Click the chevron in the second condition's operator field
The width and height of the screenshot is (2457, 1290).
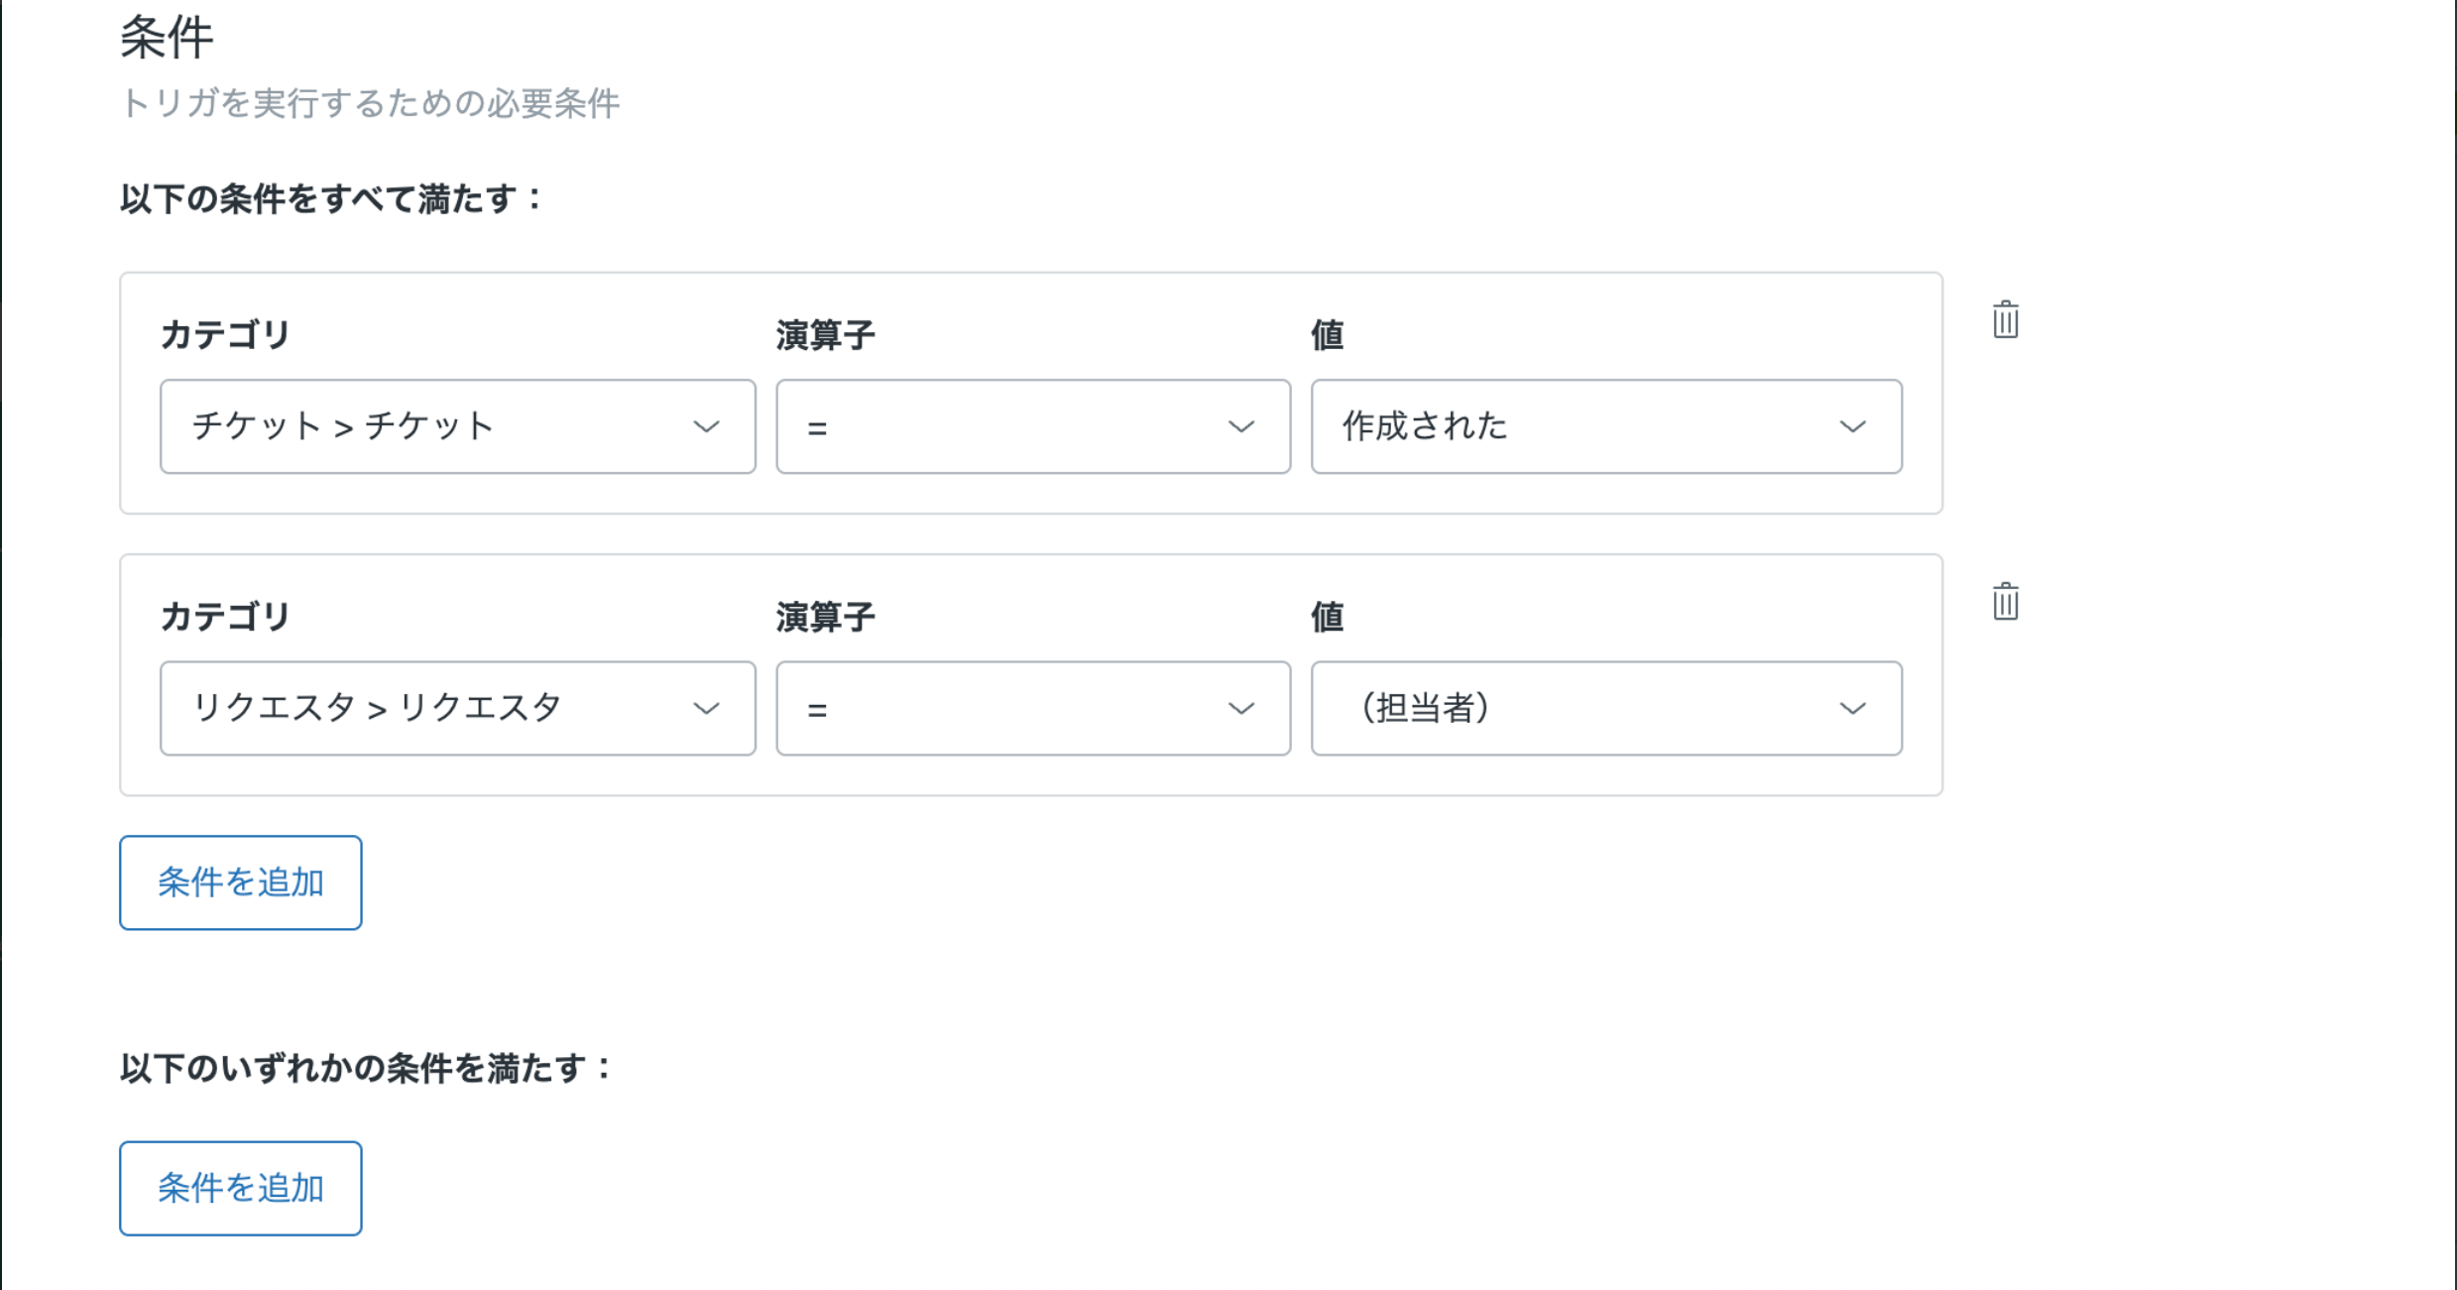[1240, 709]
